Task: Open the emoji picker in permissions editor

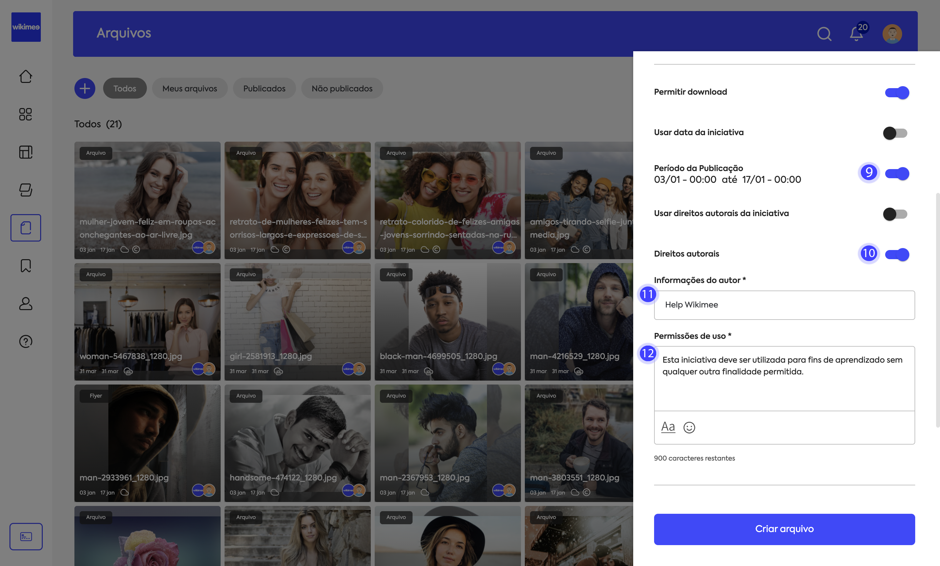Action: pos(689,428)
